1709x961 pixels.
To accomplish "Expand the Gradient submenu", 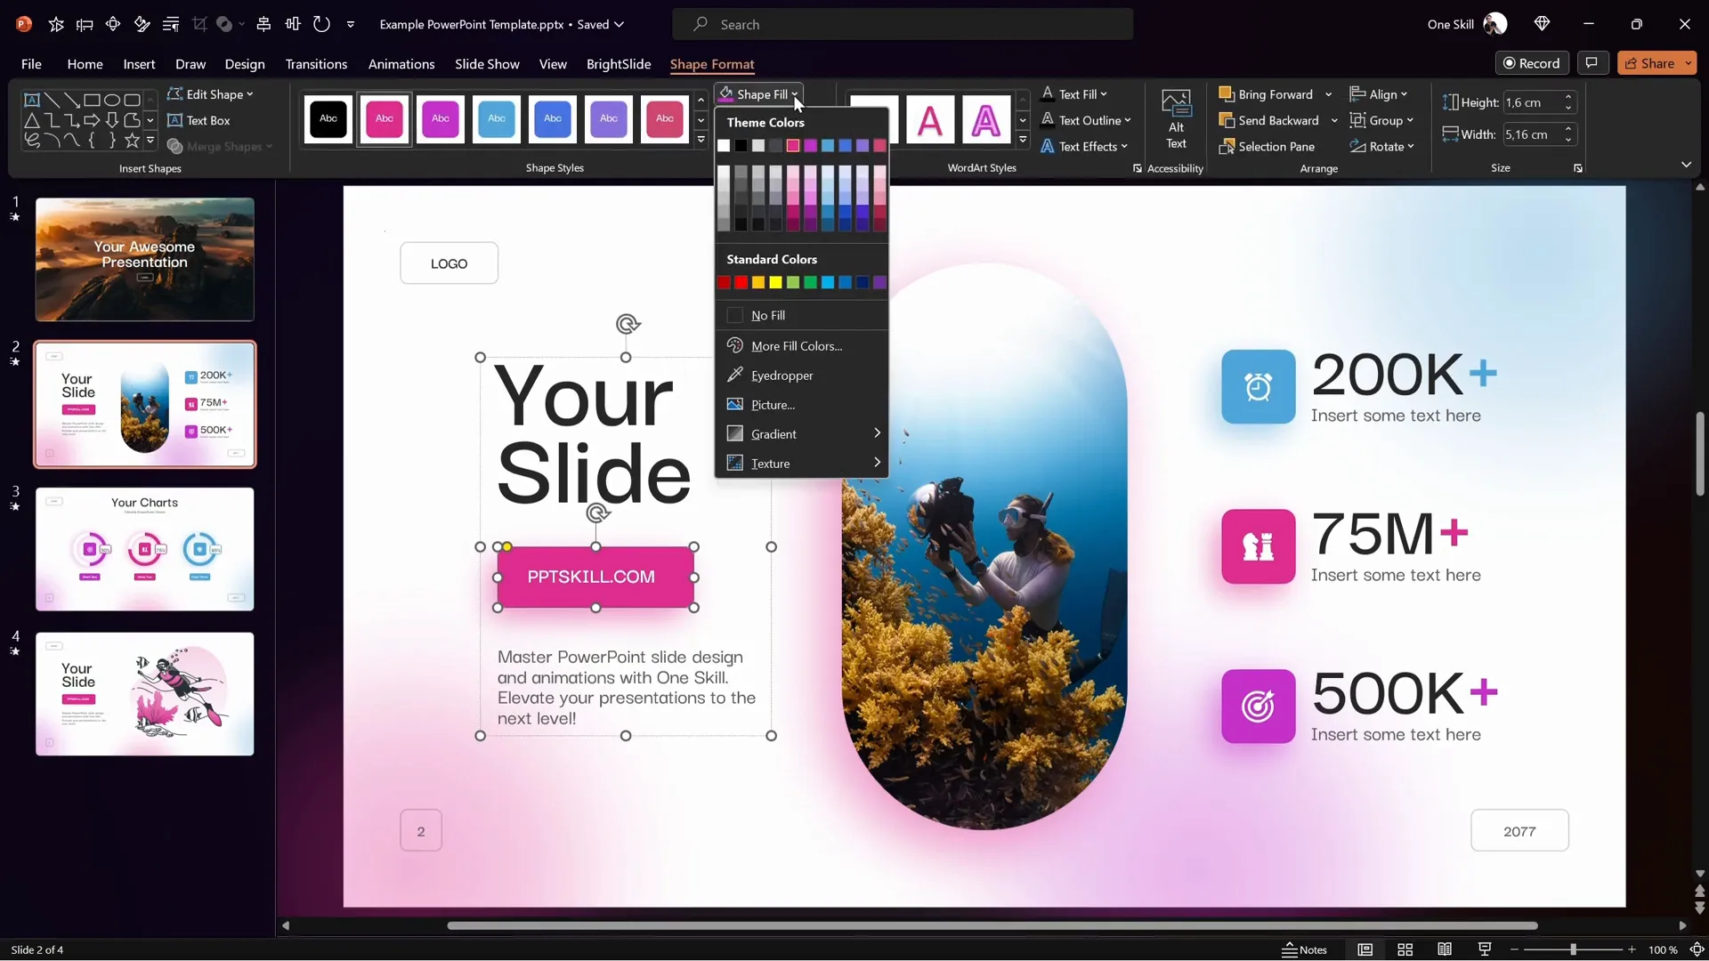I will tap(801, 434).
